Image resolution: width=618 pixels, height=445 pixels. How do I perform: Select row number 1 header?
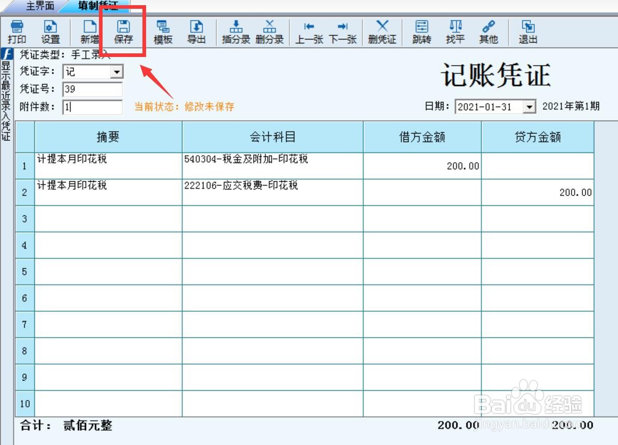[x=25, y=166]
